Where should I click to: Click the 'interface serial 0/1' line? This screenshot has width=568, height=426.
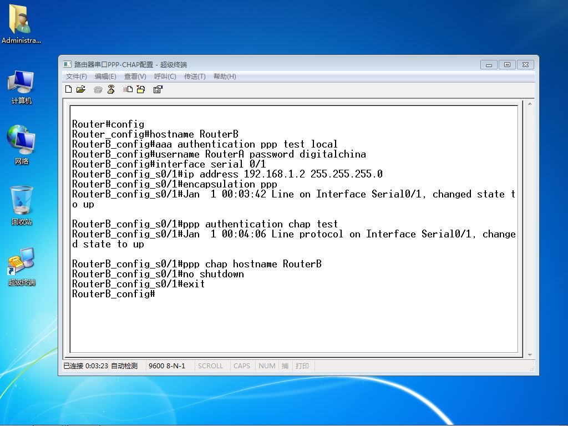tap(169, 164)
